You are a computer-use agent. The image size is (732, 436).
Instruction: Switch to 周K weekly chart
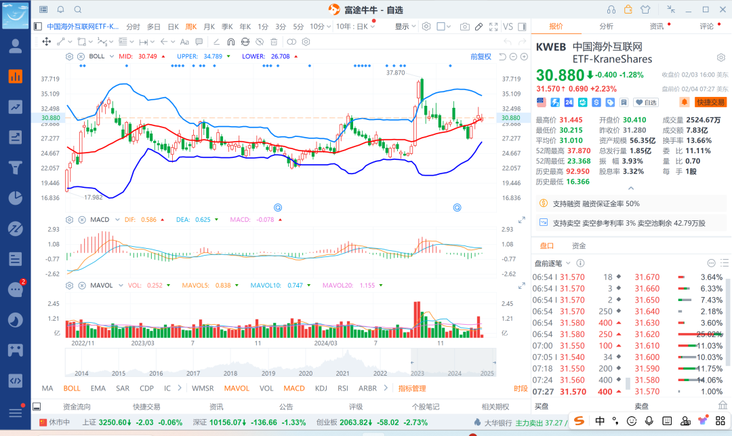(191, 26)
